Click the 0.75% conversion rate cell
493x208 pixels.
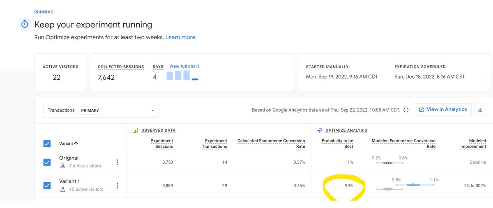coord(299,185)
